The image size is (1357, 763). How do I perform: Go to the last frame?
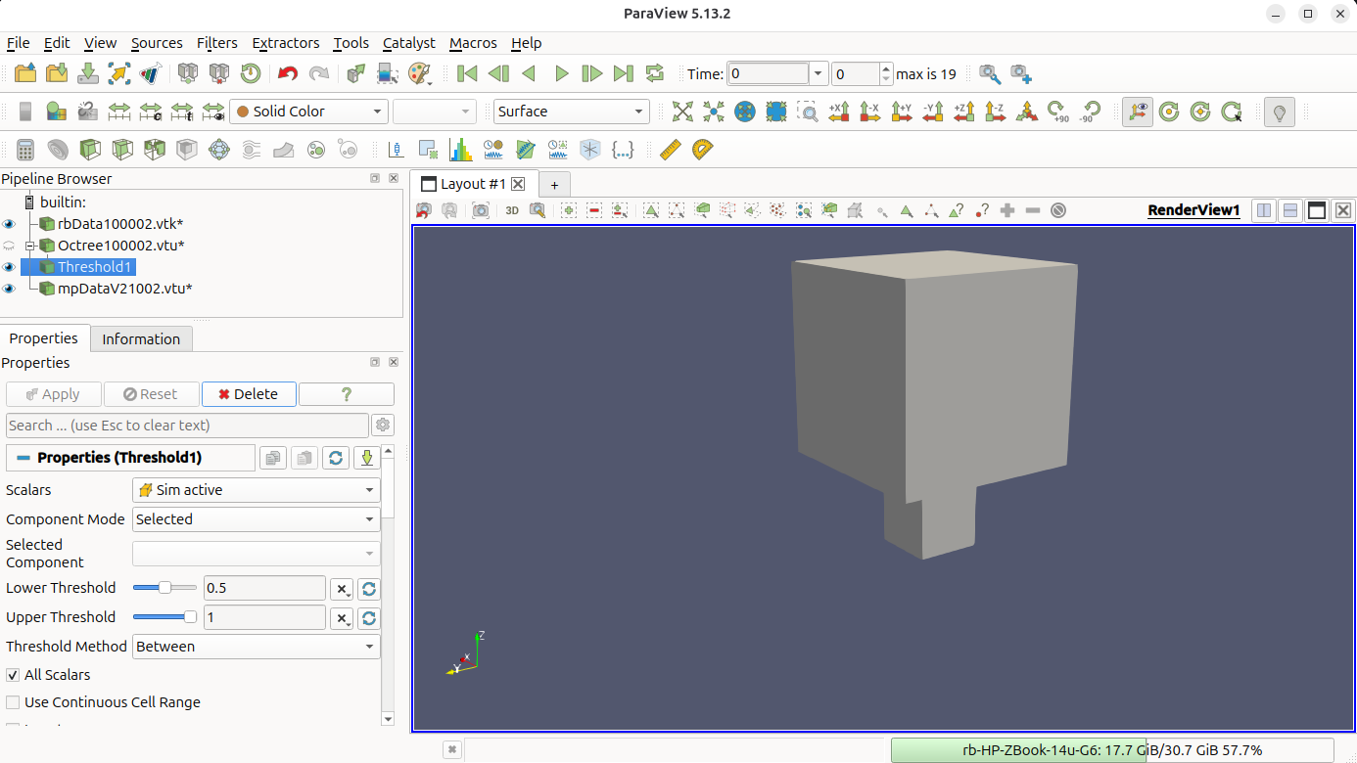point(624,73)
